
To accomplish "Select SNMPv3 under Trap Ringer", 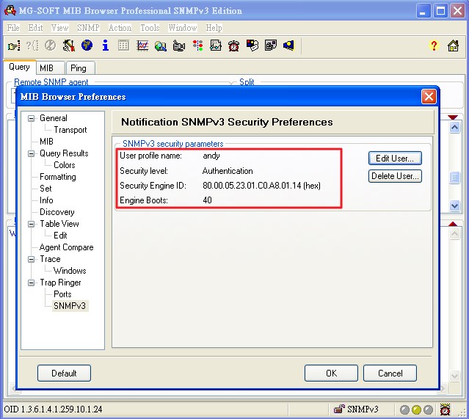I will pyautogui.click(x=70, y=306).
